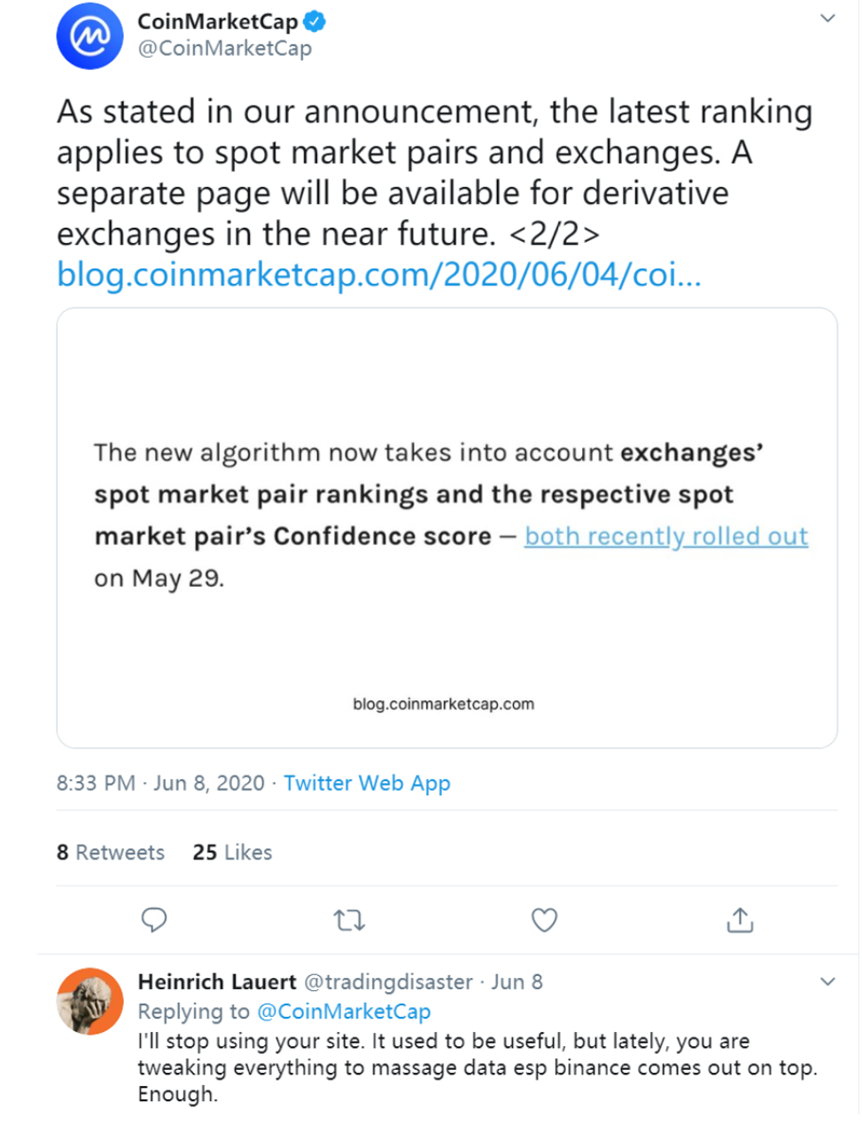Click the CoinMarketCap profile avatar
Viewport: 862px width, 1125px height.
(x=89, y=36)
